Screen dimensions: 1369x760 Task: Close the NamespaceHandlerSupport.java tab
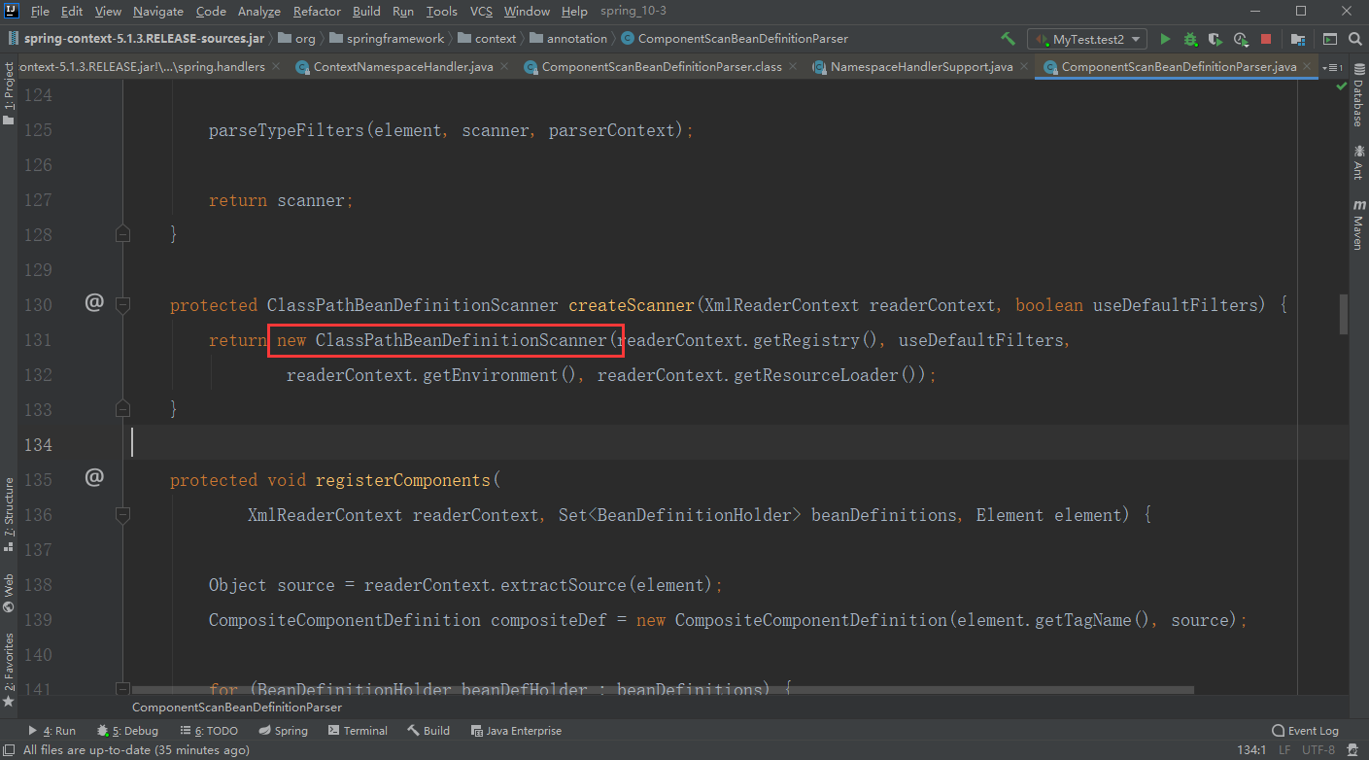pos(1024,67)
